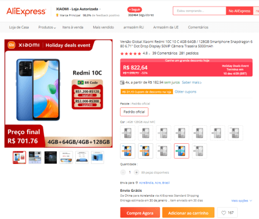Select the first available blue phone color option

128,151
